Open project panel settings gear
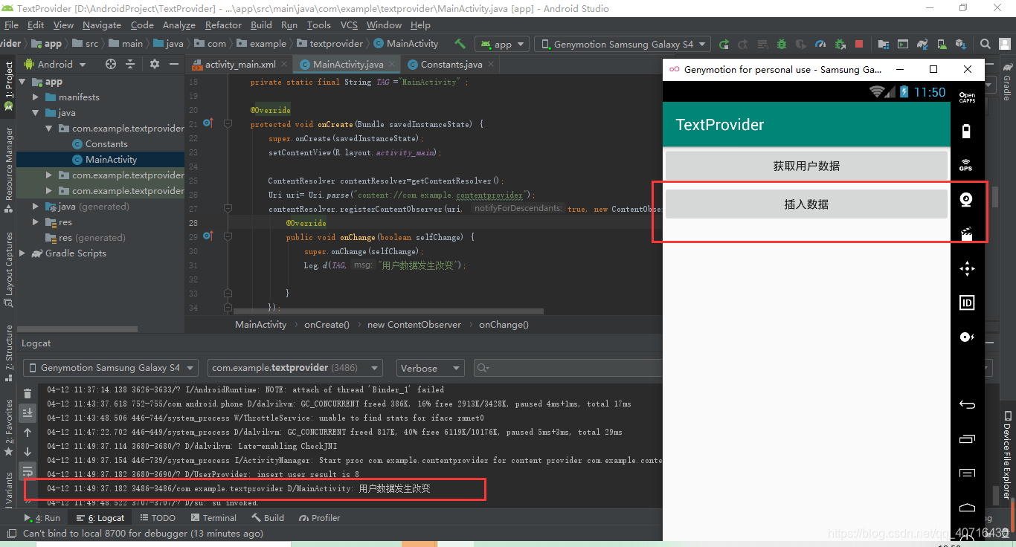Image resolution: width=1016 pixels, height=547 pixels. pos(155,64)
